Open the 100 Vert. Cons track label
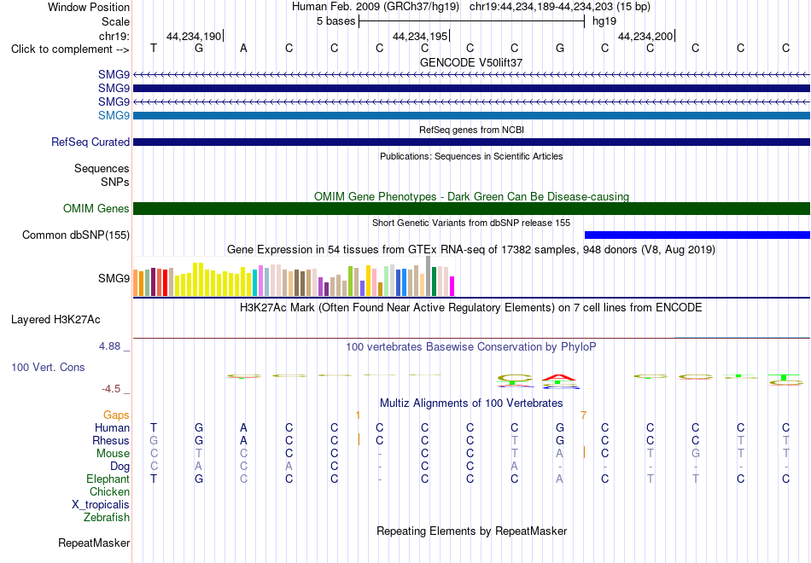The image size is (811, 563). 48,367
